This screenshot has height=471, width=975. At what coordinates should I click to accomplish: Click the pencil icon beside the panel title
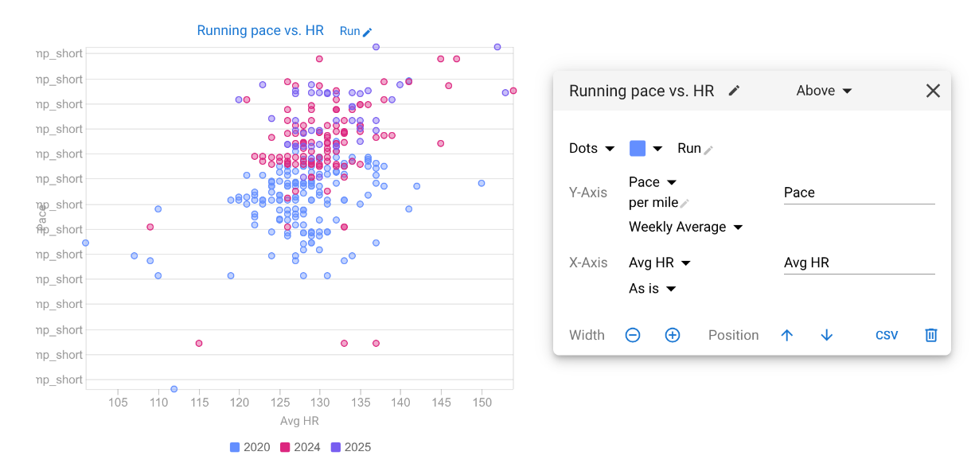tap(734, 91)
